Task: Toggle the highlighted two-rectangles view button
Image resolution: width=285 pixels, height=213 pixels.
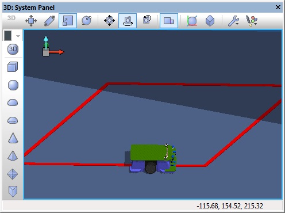Action: pyautogui.click(x=169, y=21)
